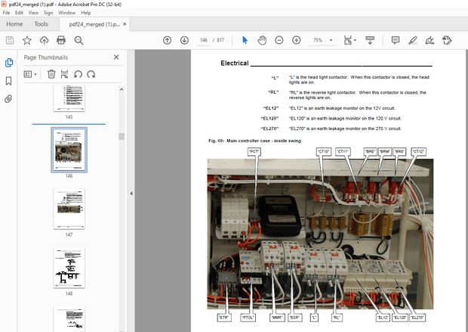Image resolution: width=468 pixels, height=332 pixels.
Task: Click the print pages thumbnail icon
Action: click(x=64, y=74)
